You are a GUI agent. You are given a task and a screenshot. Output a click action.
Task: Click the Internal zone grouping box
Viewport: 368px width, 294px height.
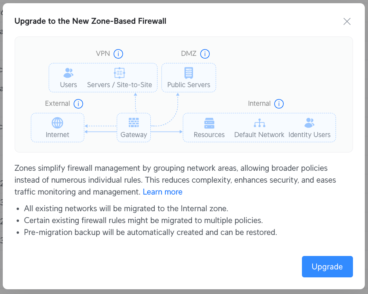(x=259, y=127)
